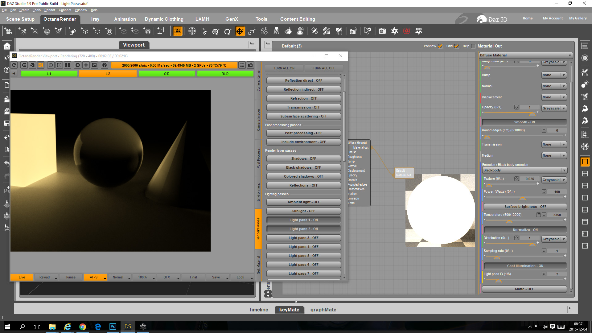Open the Octane viewport help question icon
This screenshot has height=333, width=592.
pos(105,65)
